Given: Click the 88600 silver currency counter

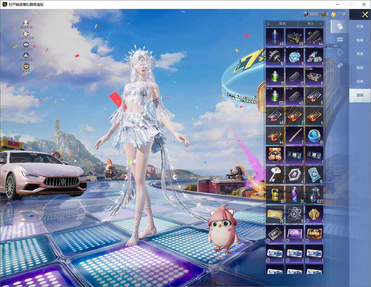Looking at the screenshot, I should tap(311, 14).
